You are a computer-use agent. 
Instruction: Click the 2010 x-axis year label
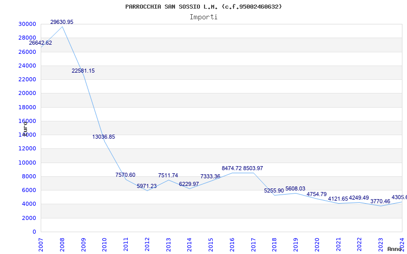coord(105,244)
